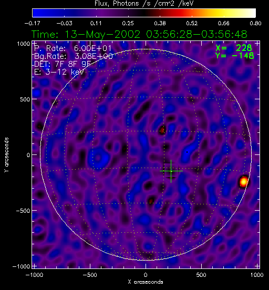Click the small black dot right of center
This screenshot has width=269, height=290.
[x=187, y=152]
